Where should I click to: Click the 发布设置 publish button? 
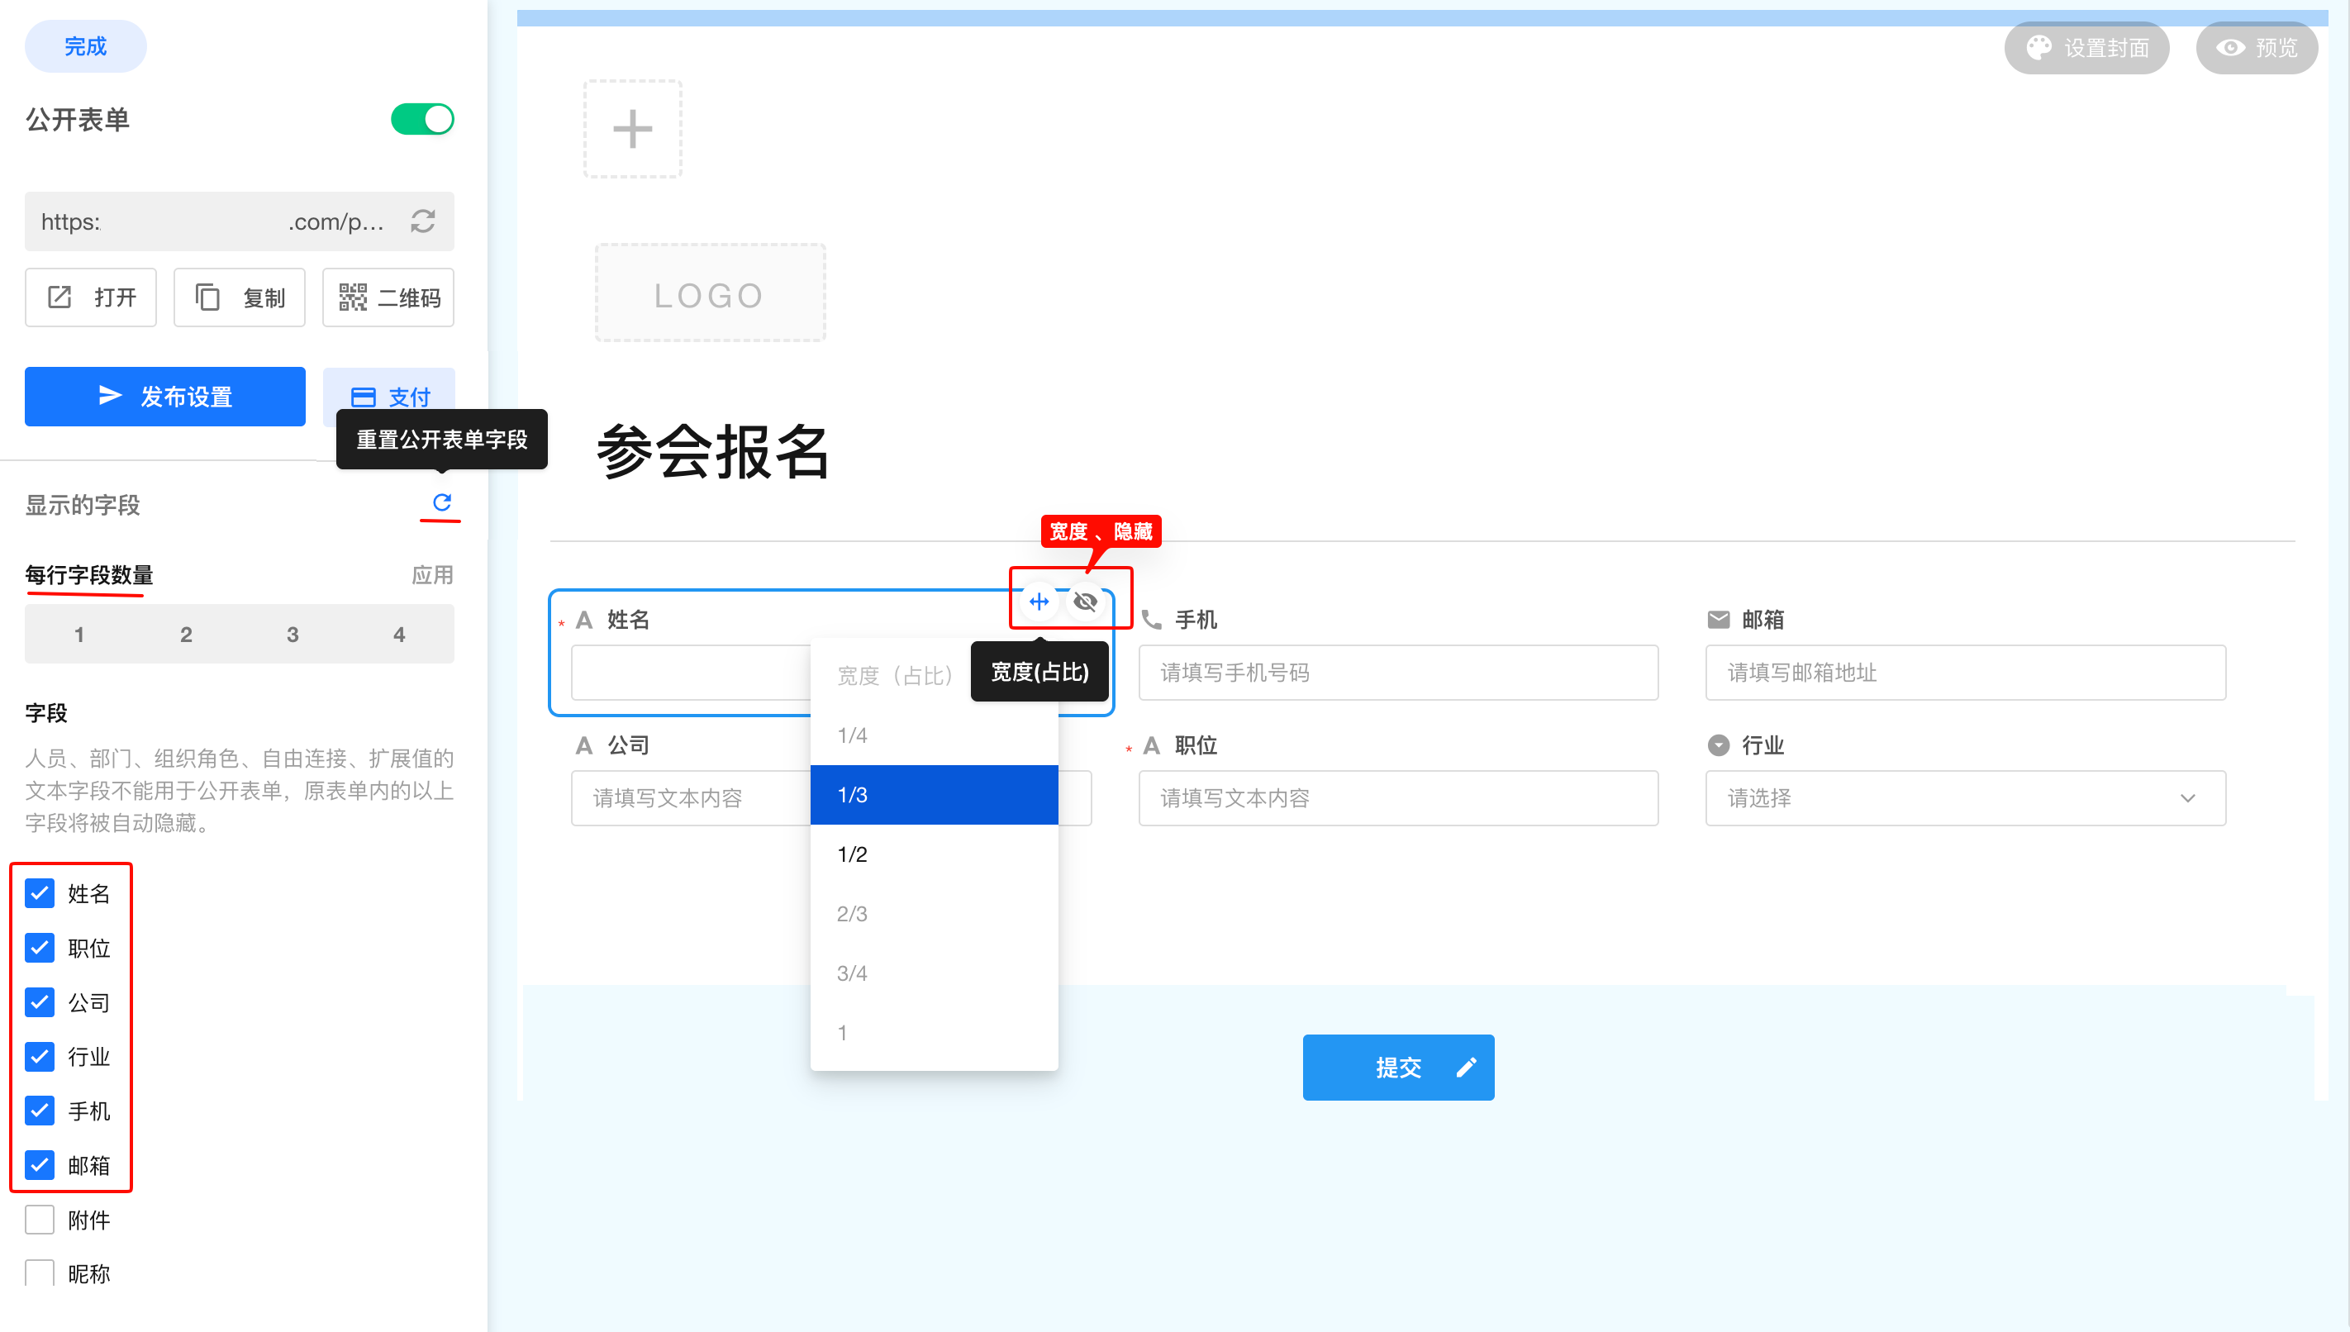coord(164,396)
